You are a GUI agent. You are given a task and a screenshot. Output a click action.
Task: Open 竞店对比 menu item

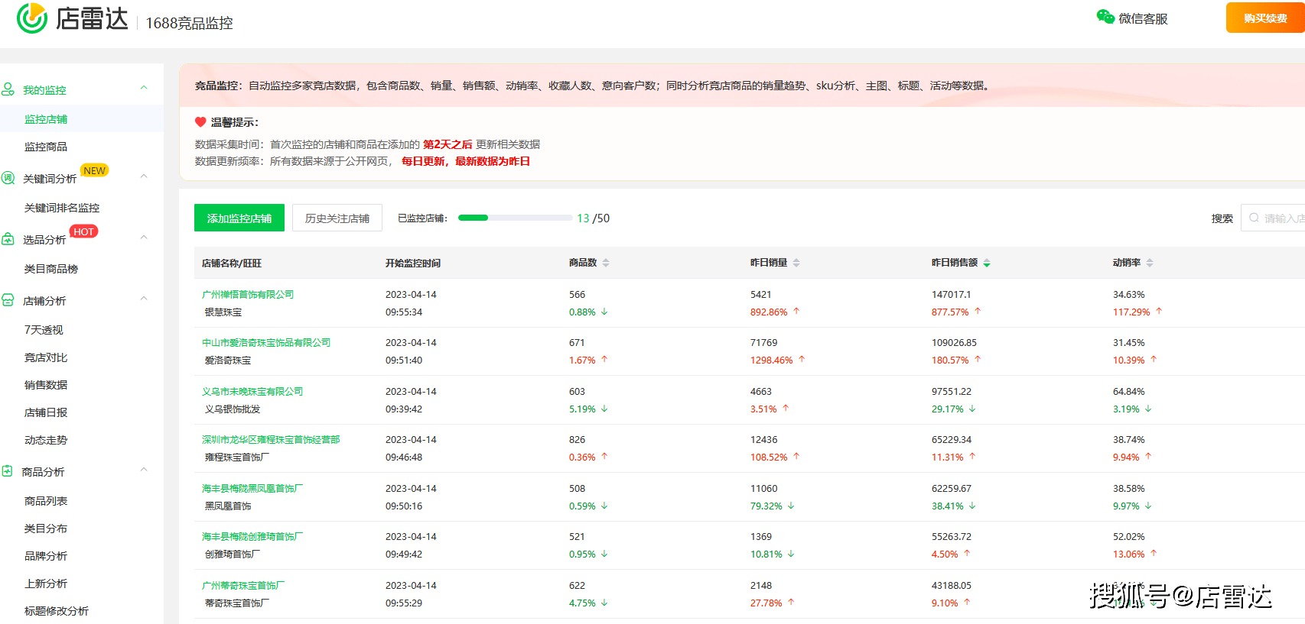click(46, 357)
